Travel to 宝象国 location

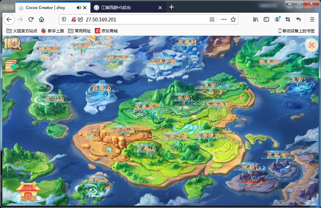click(144, 107)
